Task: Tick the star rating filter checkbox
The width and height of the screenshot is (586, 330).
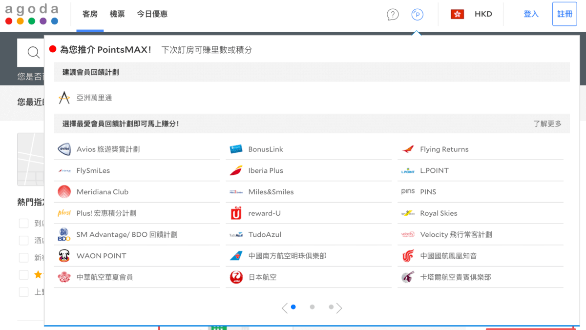Action: coord(23,275)
